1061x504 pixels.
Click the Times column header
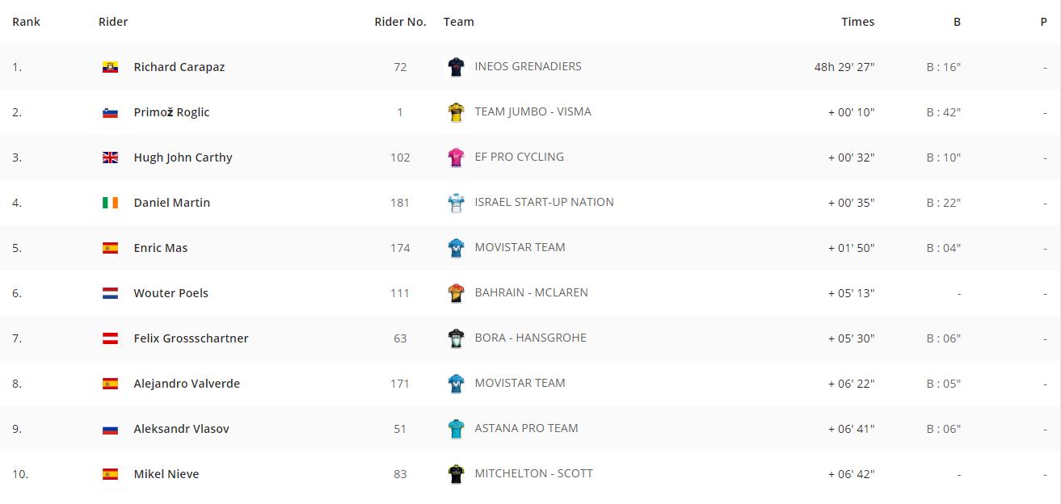click(x=857, y=22)
